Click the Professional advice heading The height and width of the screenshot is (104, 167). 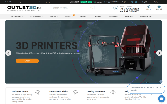coord(59,91)
